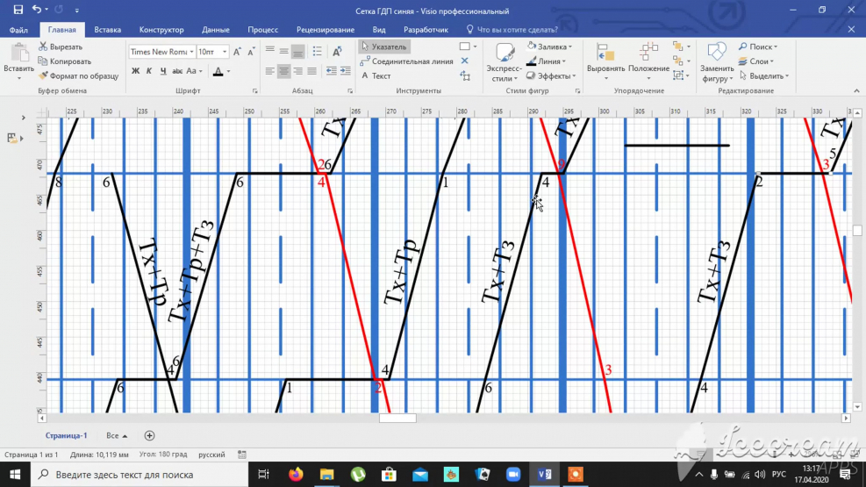Open font color dropdown arrow
Image resolution: width=866 pixels, height=487 pixels.
(229, 71)
